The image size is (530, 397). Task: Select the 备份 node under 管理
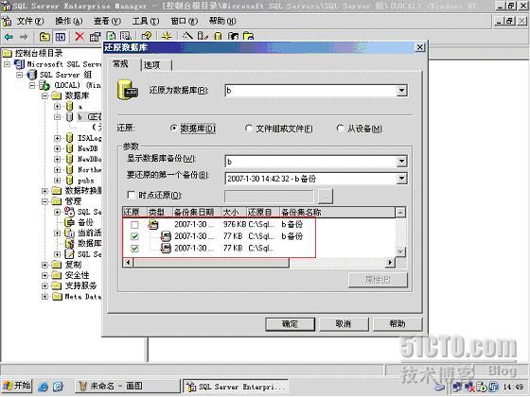click(85, 222)
